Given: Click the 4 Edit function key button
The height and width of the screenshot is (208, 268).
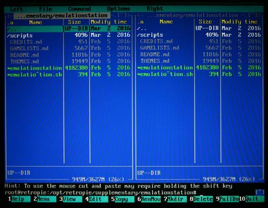Looking at the screenshot, I should pos(97,199).
